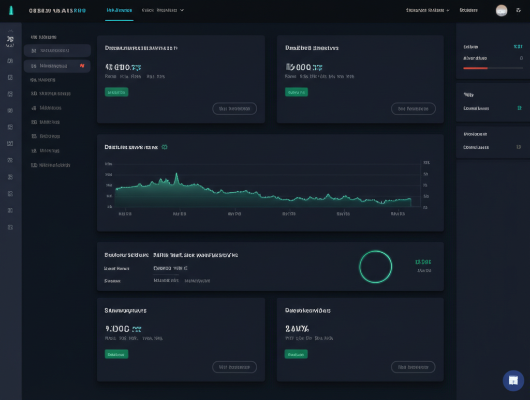Click the blue floating chat button
This screenshot has width=530, height=400.
tap(513, 380)
